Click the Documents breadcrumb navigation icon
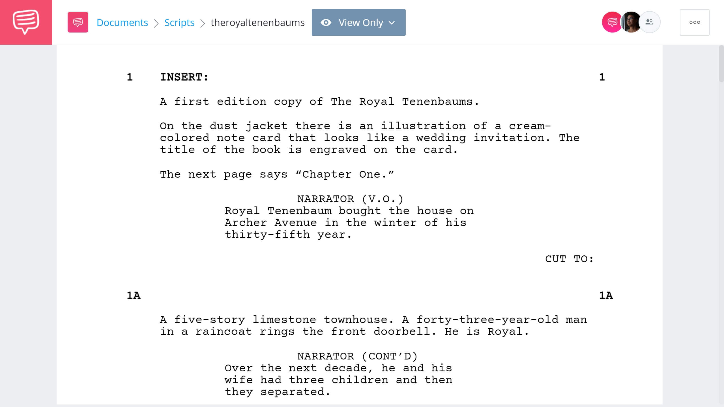The height and width of the screenshot is (407, 724). coord(78,22)
